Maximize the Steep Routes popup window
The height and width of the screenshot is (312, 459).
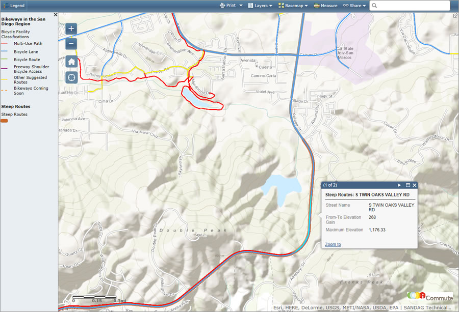[x=408, y=185]
